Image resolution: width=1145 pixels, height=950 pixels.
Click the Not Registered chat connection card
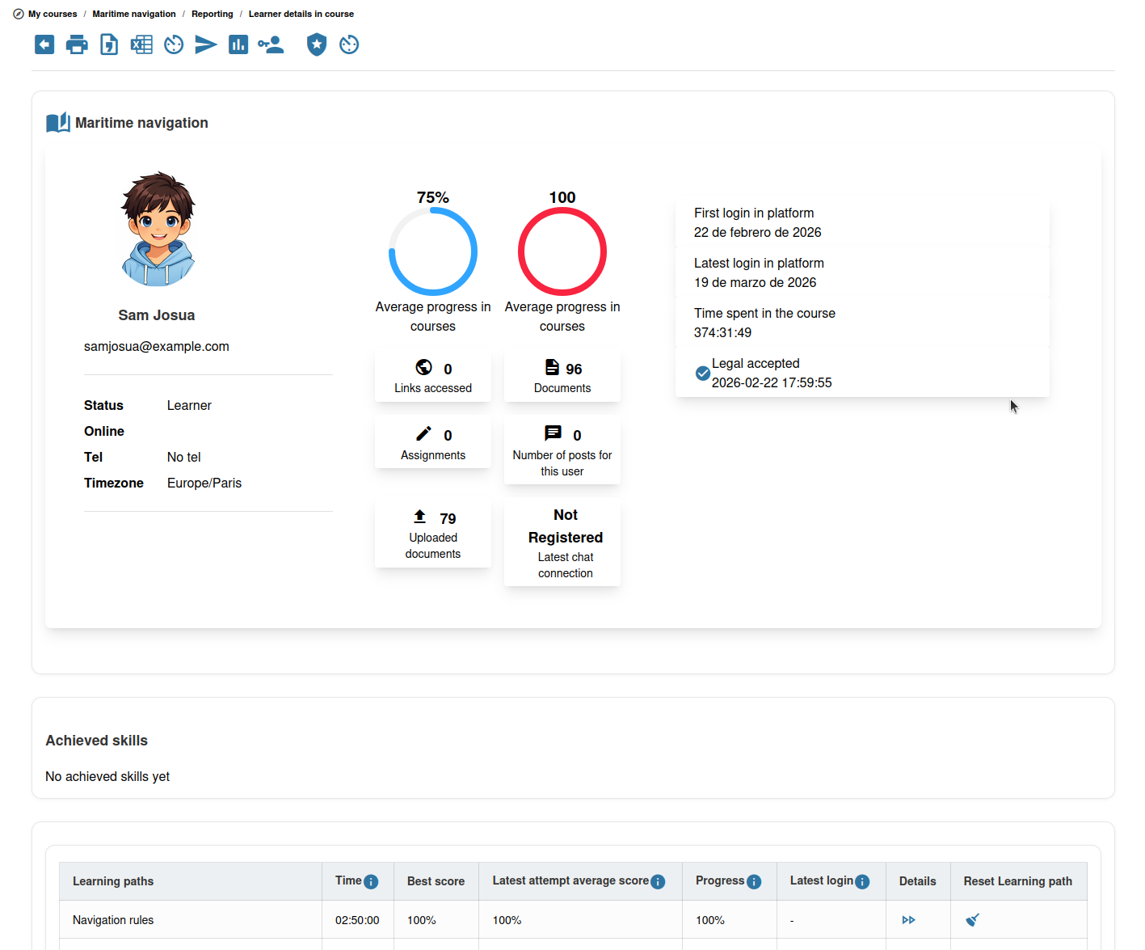[x=562, y=542]
